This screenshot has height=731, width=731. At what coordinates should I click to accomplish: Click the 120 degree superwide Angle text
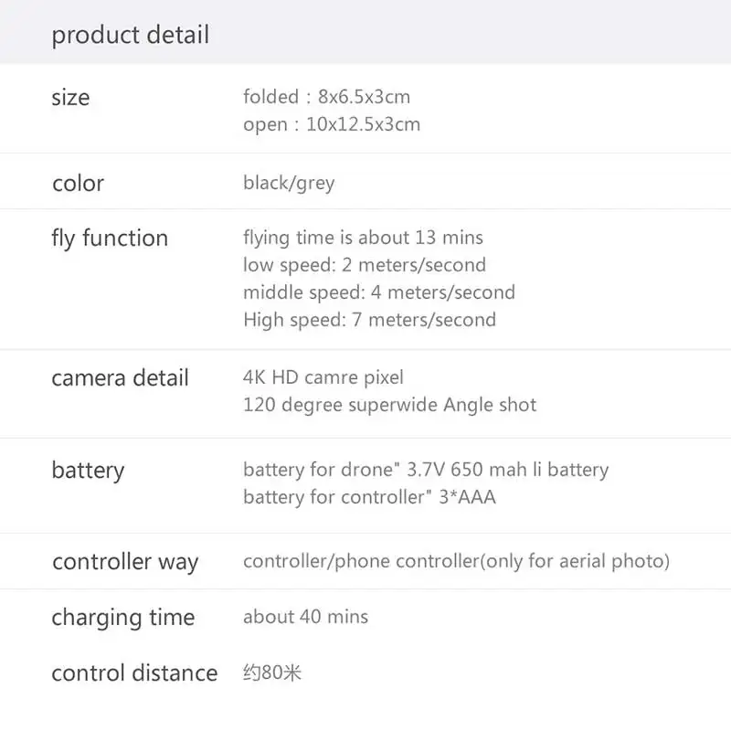coord(389,405)
